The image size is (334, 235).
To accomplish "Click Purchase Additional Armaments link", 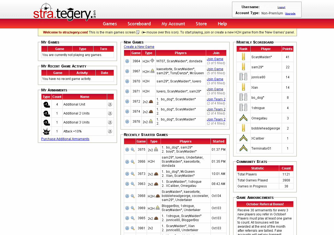I will [65, 139].
